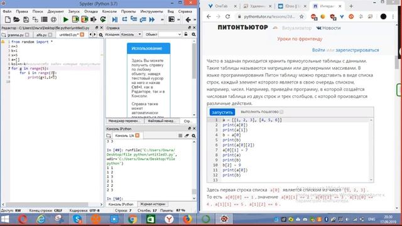
Task: Click the запустить button on Pythontutor
Action: point(222,112)
